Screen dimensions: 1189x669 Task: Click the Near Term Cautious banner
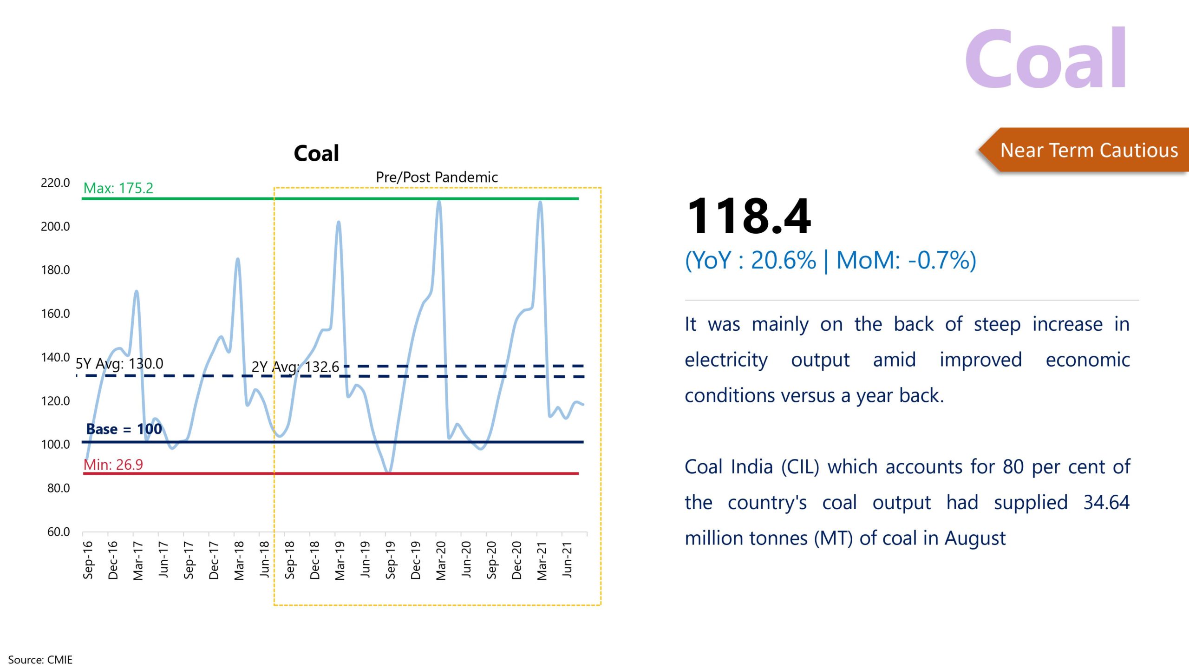coord(1088,151)
